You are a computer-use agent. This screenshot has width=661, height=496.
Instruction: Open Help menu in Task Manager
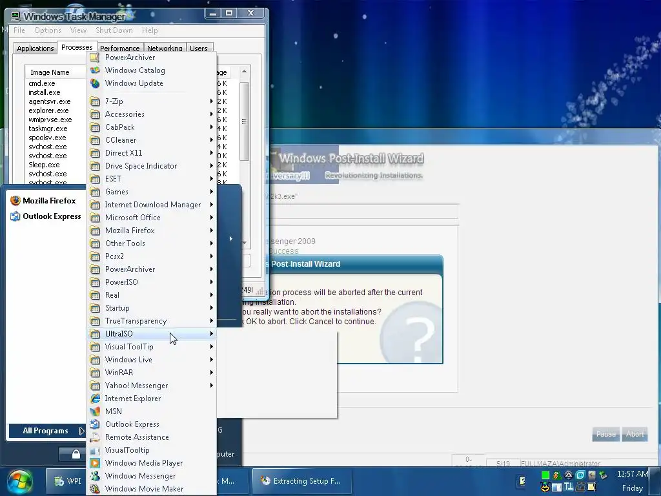pyautogui.click(x=150, y=30)
